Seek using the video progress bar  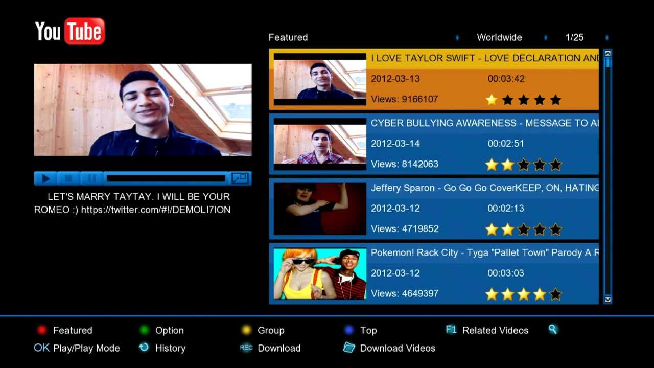(x=166, y=178)
